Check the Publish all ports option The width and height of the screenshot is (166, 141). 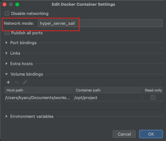(x=7, y=33)
